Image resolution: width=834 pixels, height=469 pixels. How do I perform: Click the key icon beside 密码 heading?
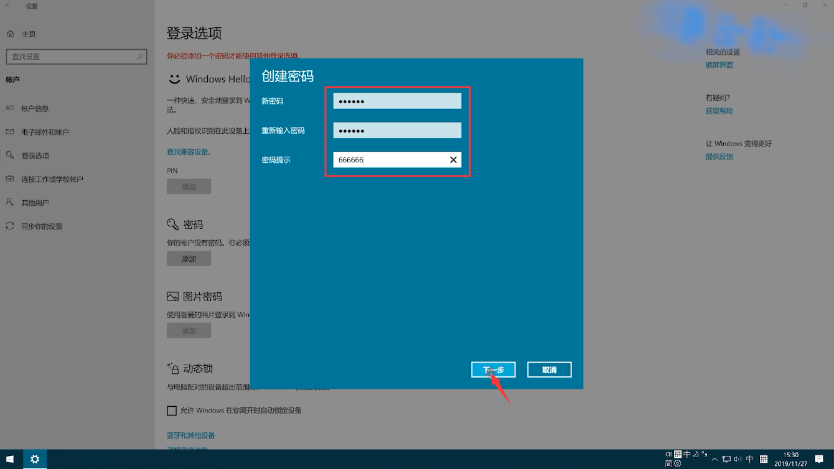pos(172,224)
